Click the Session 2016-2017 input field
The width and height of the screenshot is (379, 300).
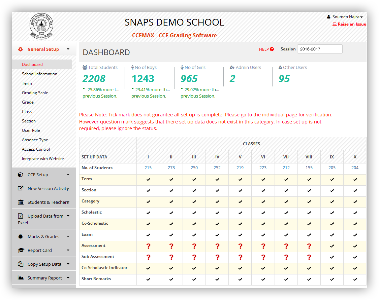319,49
